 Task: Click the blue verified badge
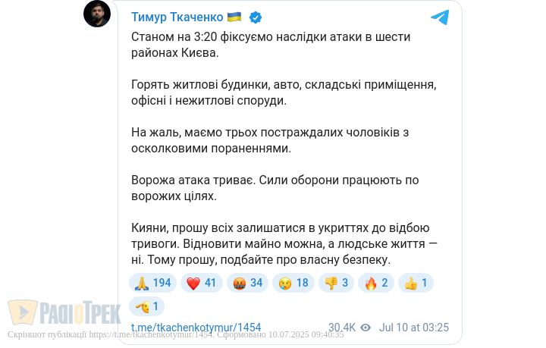click(x=256, y=17)
